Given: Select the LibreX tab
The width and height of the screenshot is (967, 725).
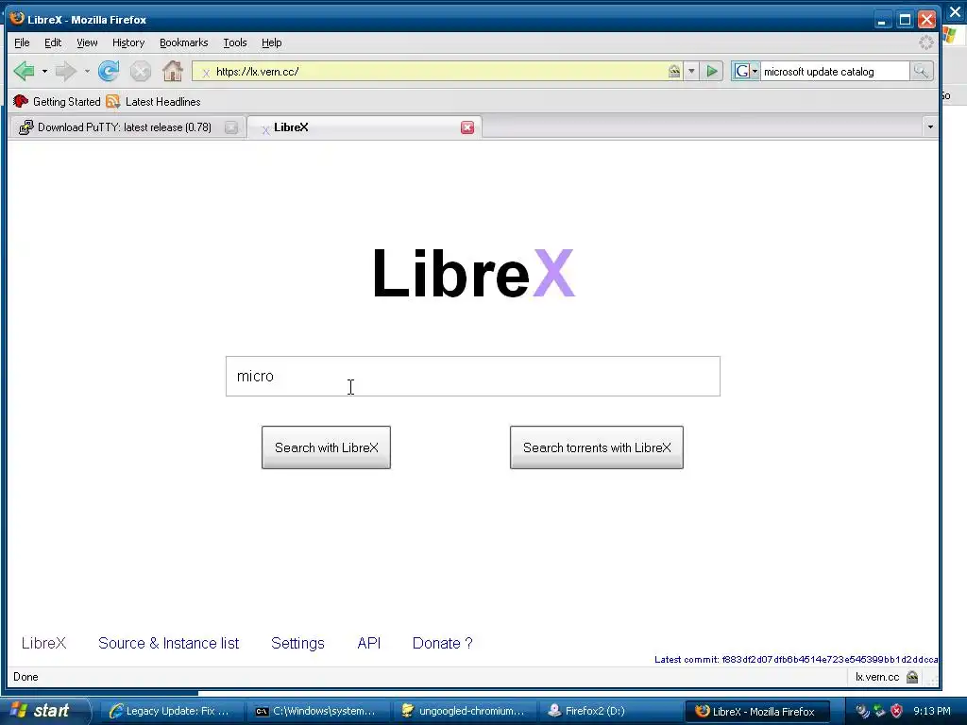Looking at the screenshot, I should pos(364,127).
